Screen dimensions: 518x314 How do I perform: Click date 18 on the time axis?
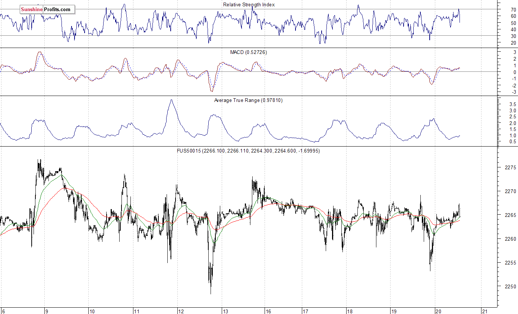[x=350, y=311]
